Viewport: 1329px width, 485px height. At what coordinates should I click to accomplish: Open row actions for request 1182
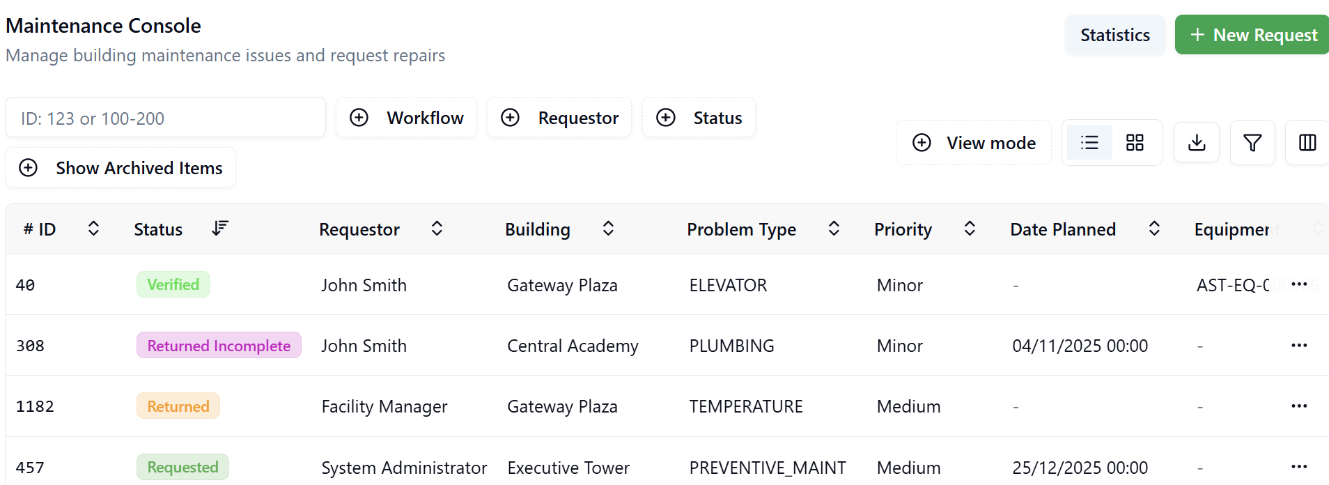pyautogui.click(x=1299, y=406)
